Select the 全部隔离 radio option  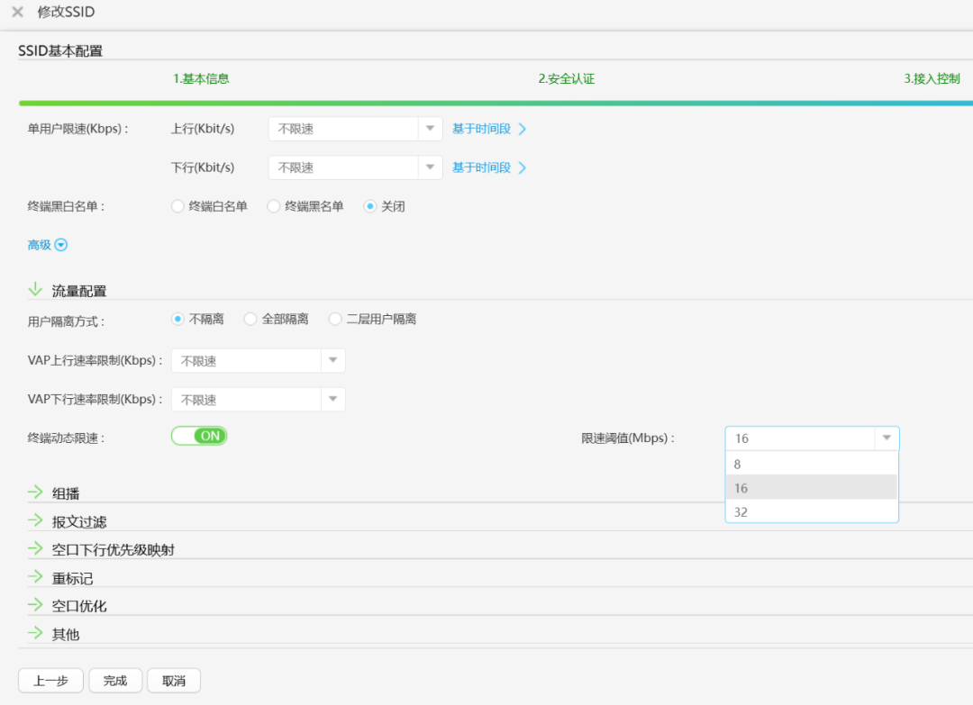250,319
